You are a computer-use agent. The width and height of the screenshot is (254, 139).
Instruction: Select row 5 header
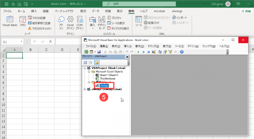3,77
